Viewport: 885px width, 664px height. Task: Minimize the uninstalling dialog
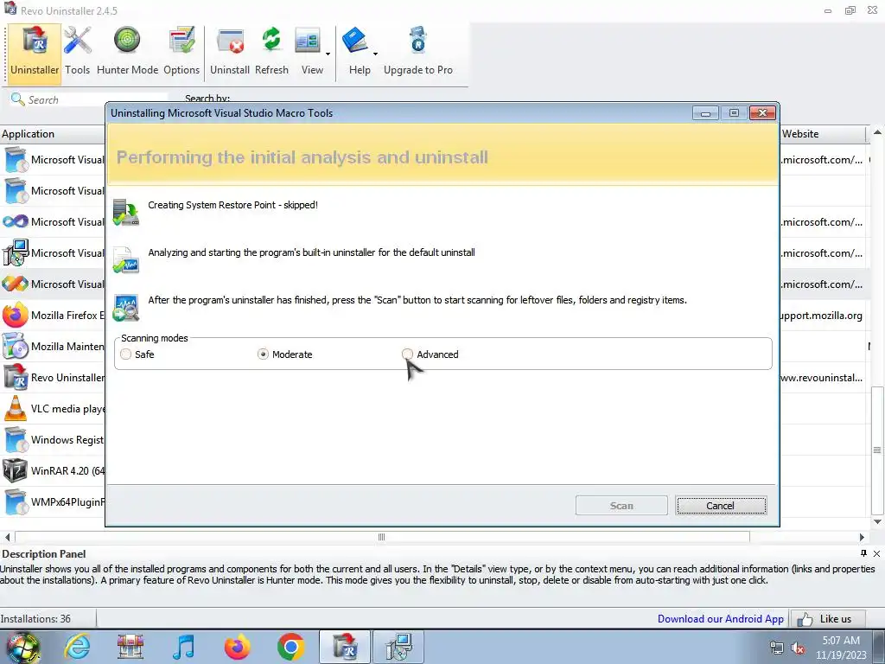coord(705,113)
